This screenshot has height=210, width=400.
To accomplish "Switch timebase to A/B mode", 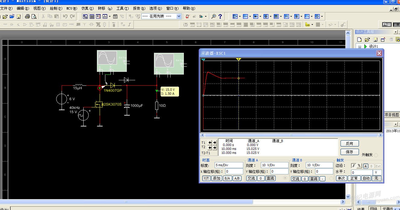I will (237, 178).
